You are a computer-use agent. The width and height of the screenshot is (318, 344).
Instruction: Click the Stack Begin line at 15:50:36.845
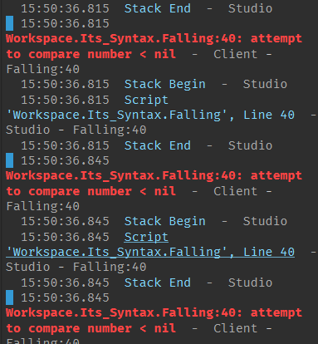tap(154, 221)
